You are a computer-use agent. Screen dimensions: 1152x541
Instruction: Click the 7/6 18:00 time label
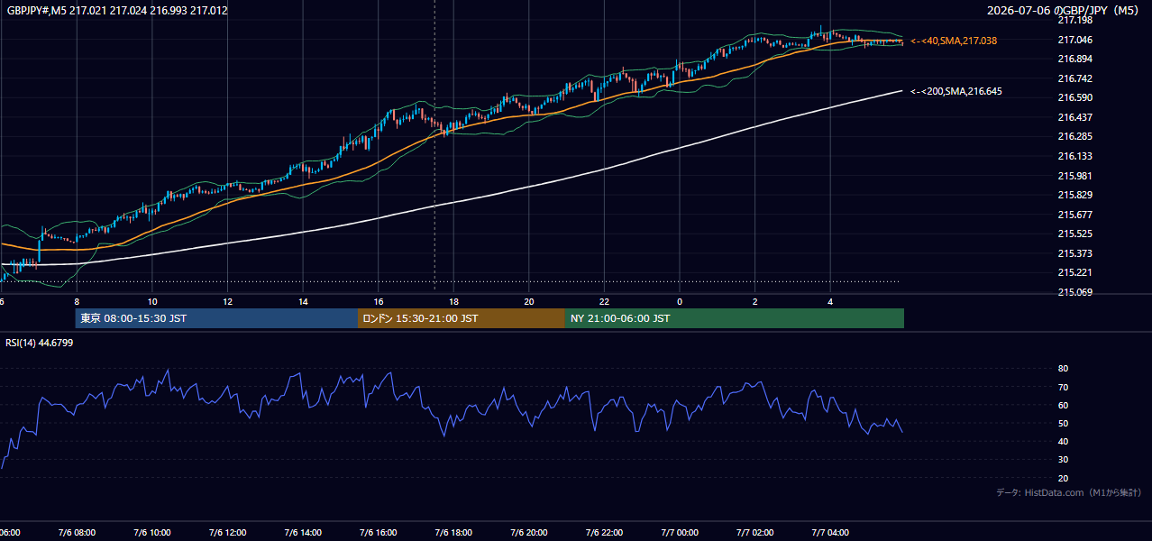tap(453, 533)
